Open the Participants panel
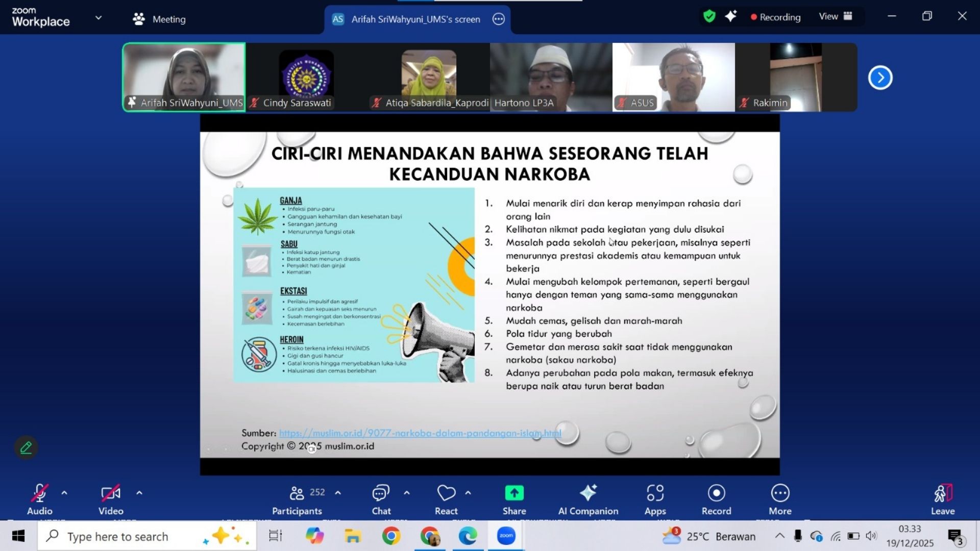Image resolution: width=980 pixels, height=551 pixels. 297,500
